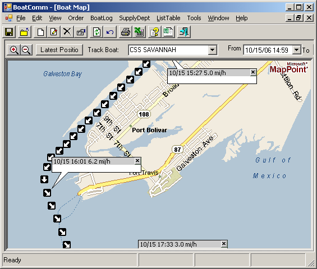Screen dimensions: 317x269
Task: Click the Fort Travis map label
Action: pos(144,173)
